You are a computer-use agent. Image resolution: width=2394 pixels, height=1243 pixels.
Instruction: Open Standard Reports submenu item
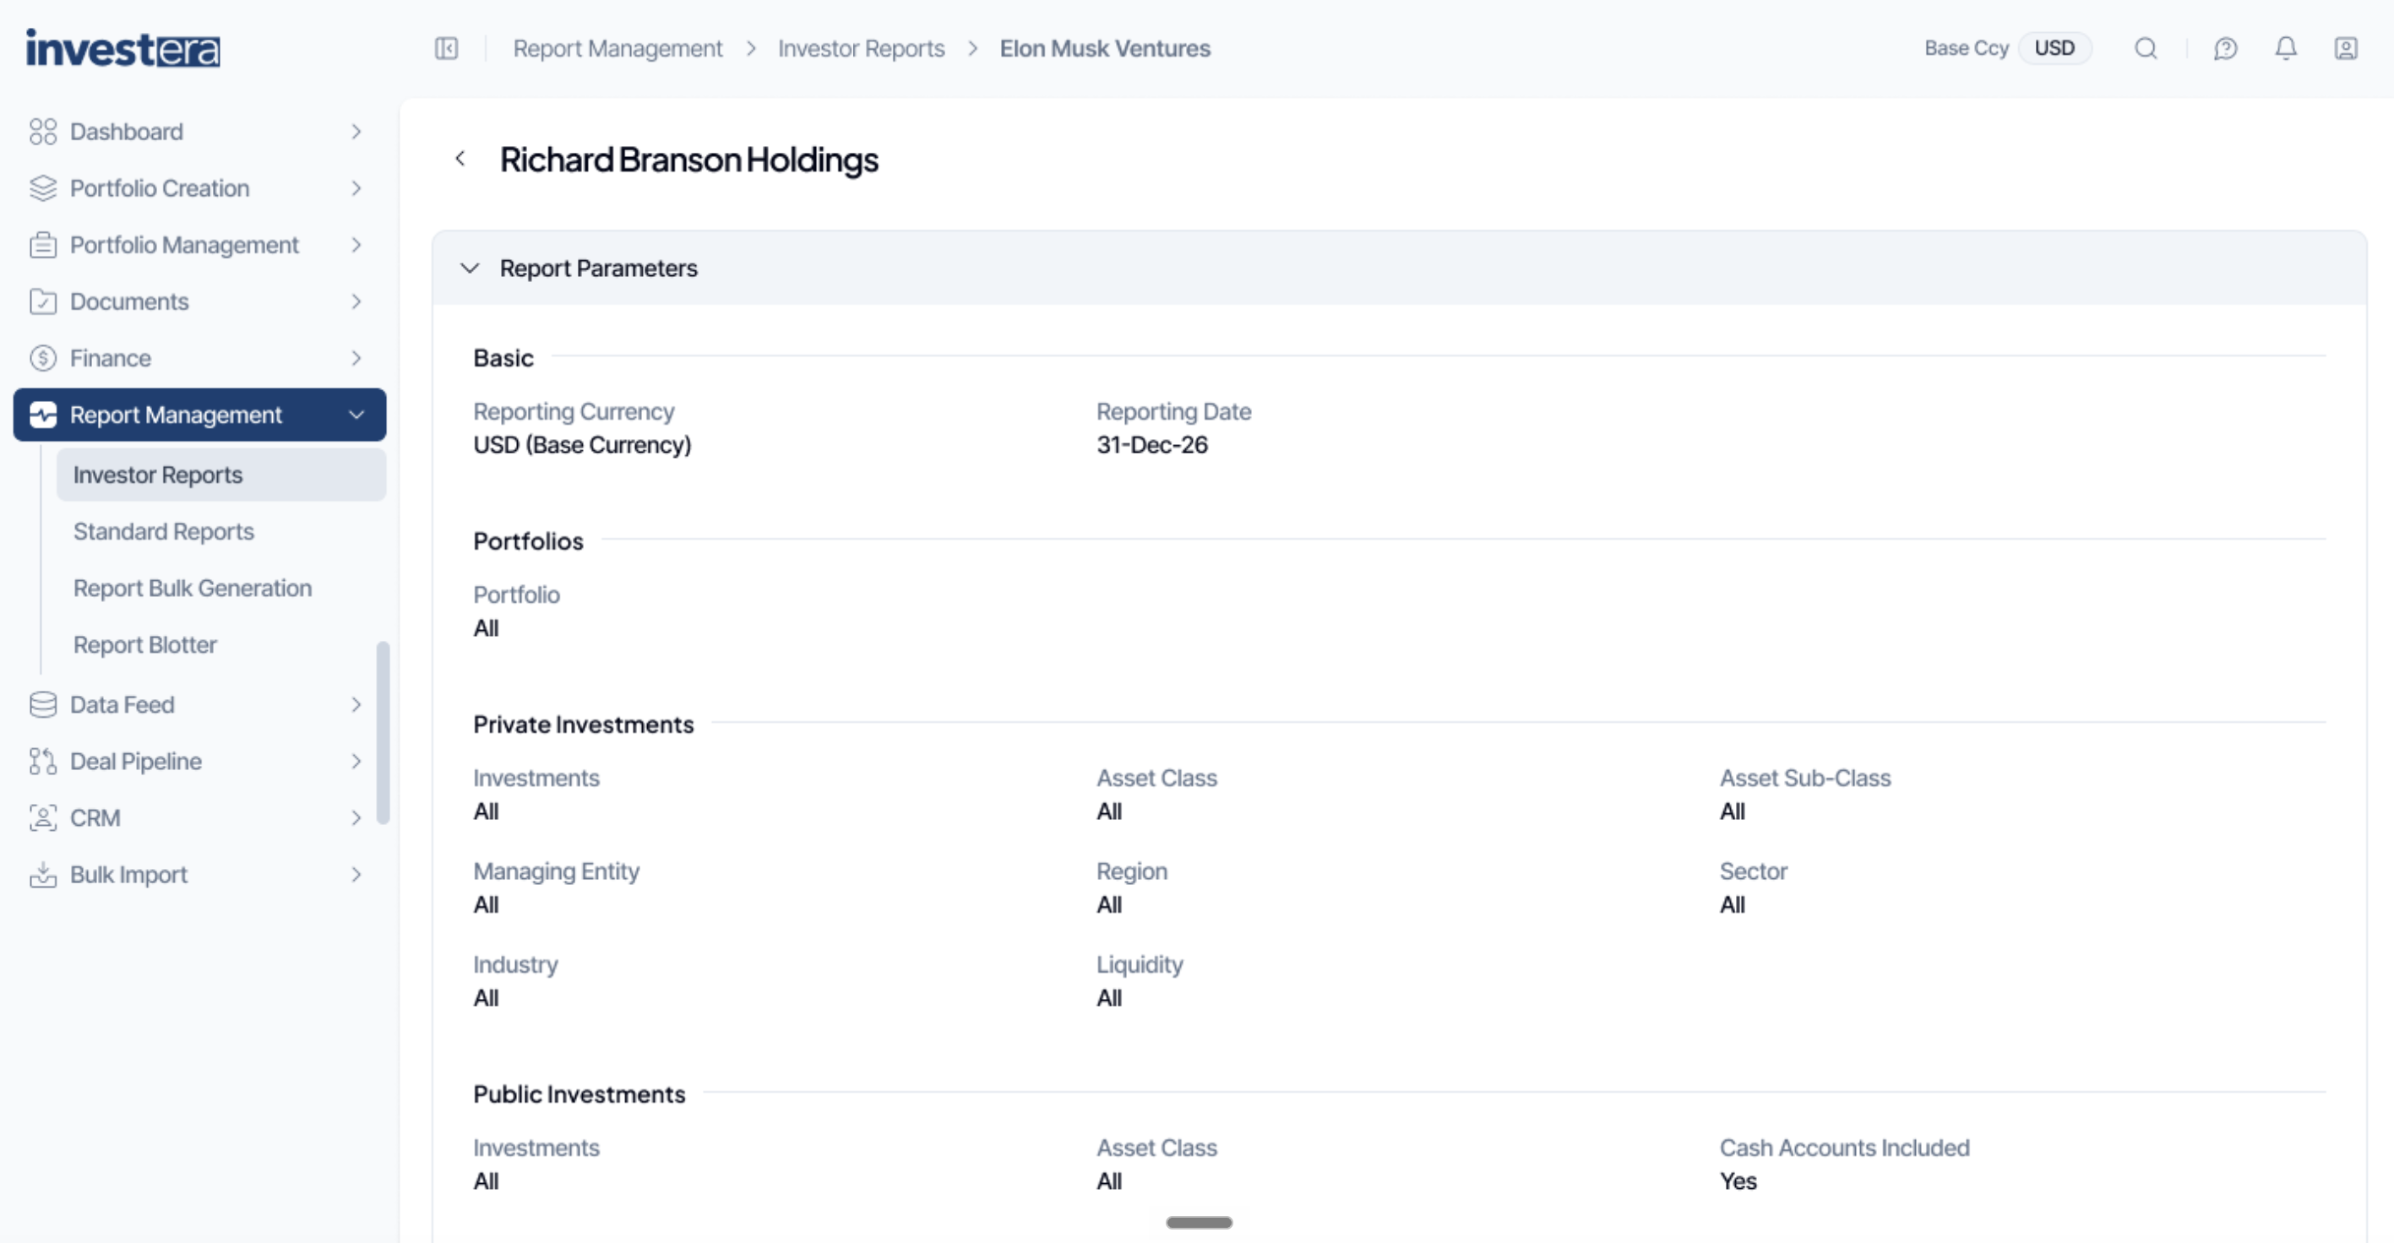point(164,532)
